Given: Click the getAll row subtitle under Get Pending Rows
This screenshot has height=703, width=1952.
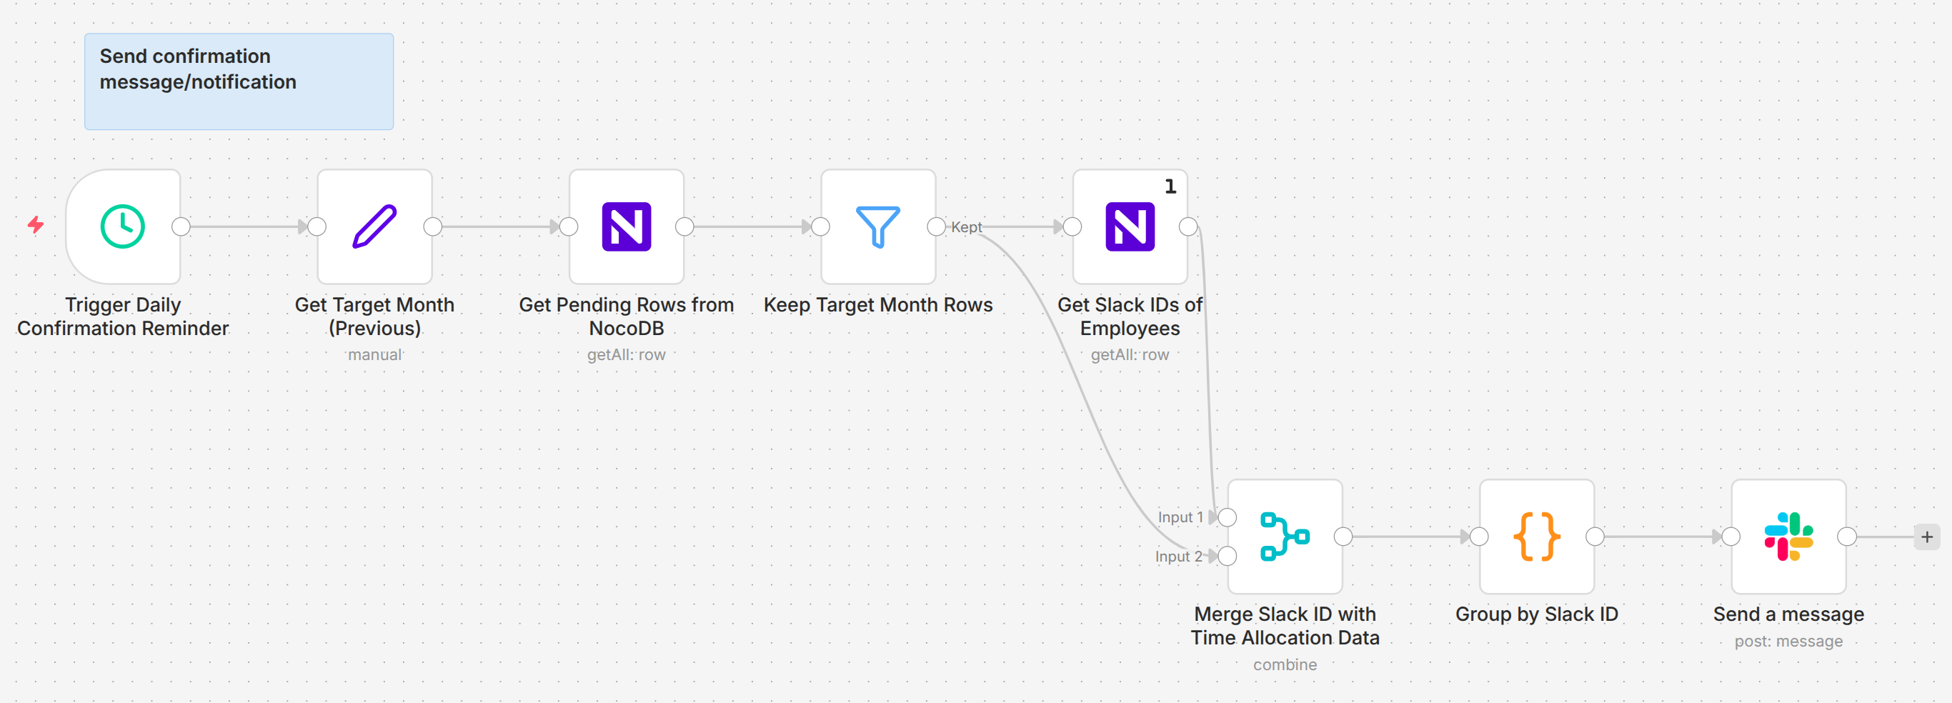Looking at the screenshot, I should click(x=626, y=353).
